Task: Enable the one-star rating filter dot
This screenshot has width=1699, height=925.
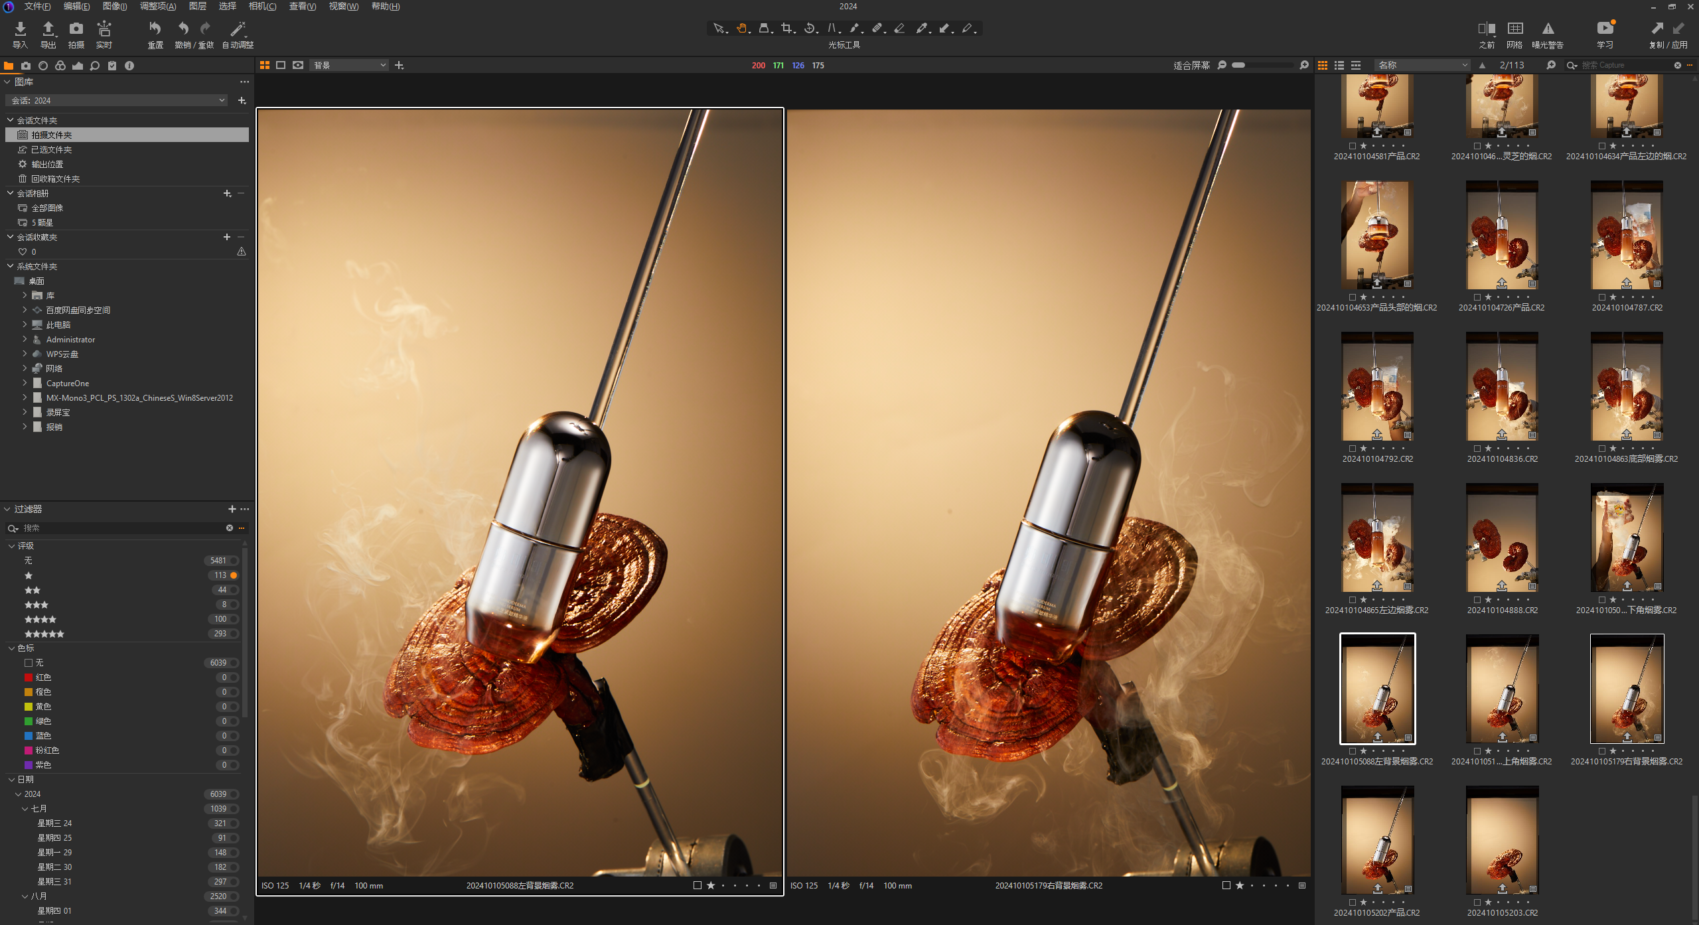Action: click(234, 575)
